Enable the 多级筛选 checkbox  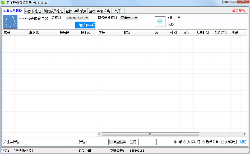(x=222, y=142)
